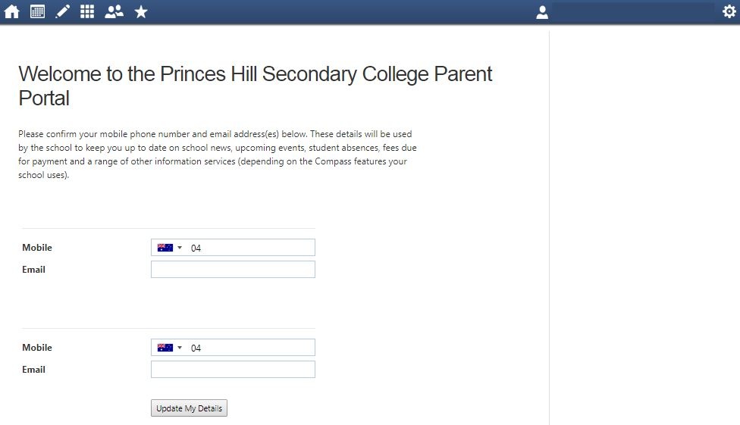Click into the second Email field
Viewport: 740px width, 425px height.
[233, 370]
